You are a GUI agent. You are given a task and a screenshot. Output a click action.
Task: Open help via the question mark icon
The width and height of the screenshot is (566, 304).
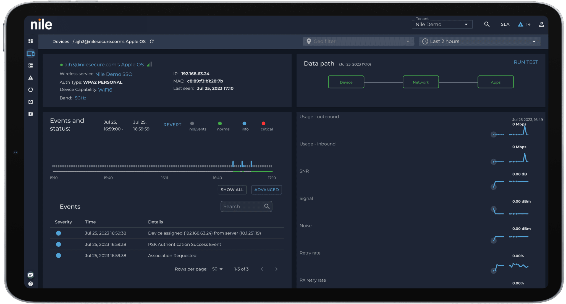click(30, 284)
